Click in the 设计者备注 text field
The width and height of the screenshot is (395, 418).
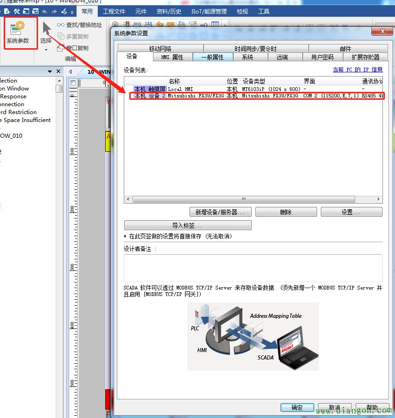[253, 268]
